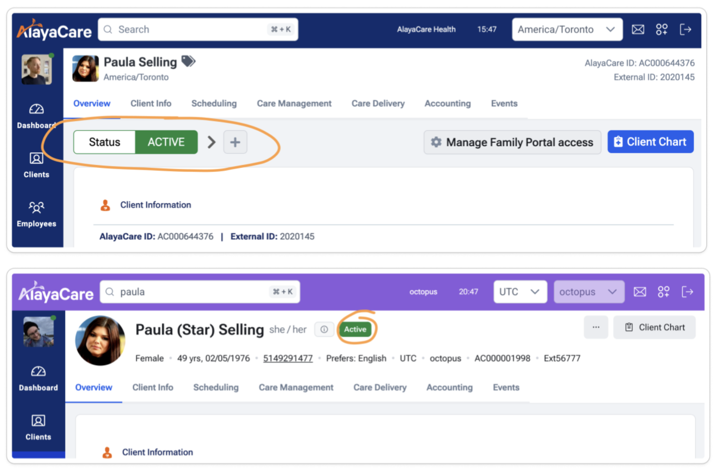This screenshot has width=721, height=473.
Task: Go to Dashboard in the purple-theme sidebar
Action: tap(38, 378)
